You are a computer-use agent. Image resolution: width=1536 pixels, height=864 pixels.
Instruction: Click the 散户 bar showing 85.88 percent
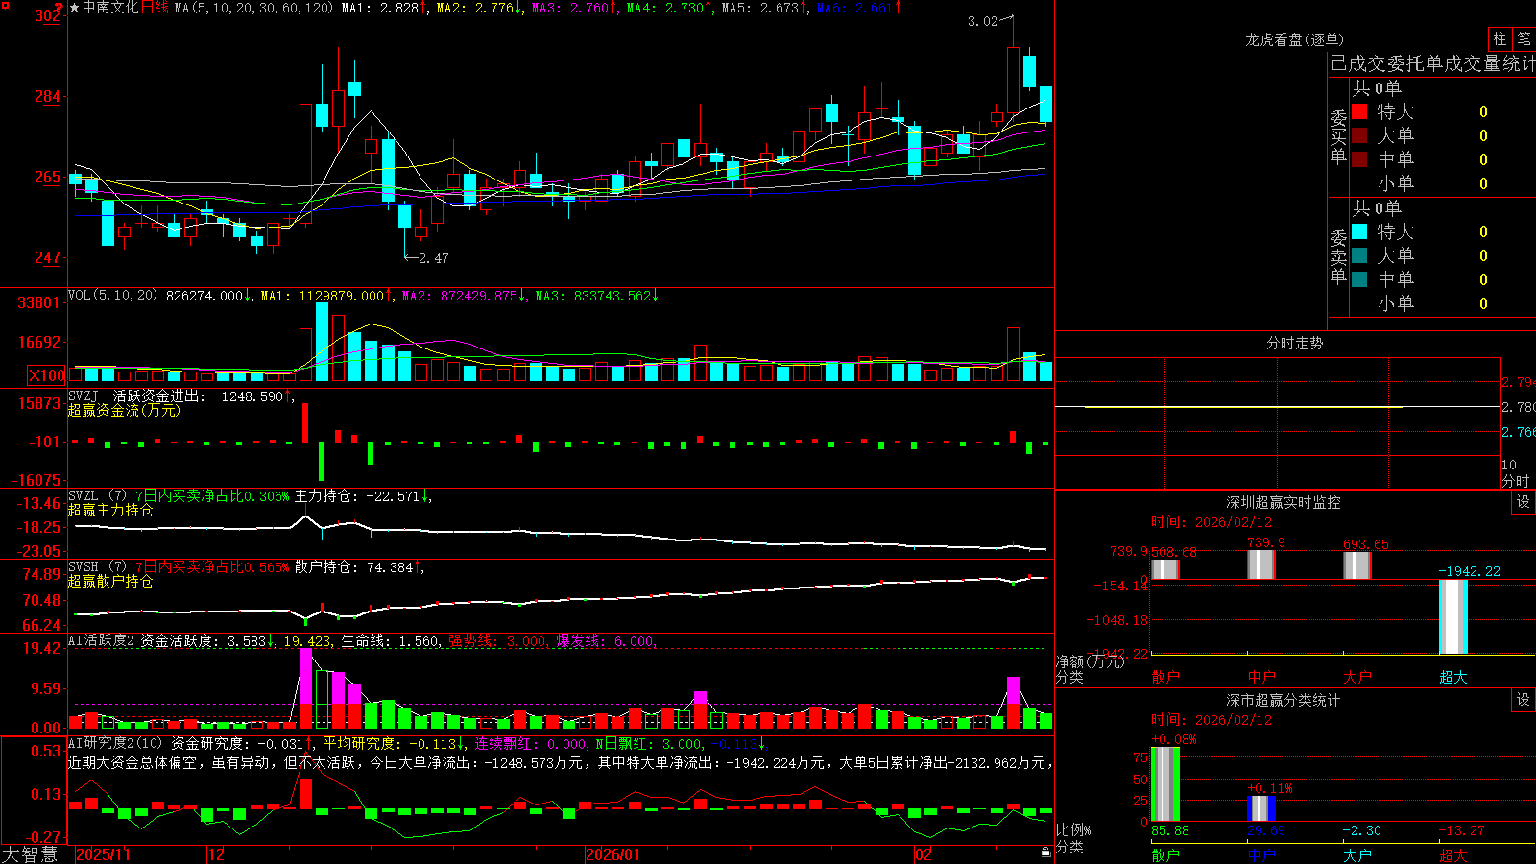coord(1165,783)
